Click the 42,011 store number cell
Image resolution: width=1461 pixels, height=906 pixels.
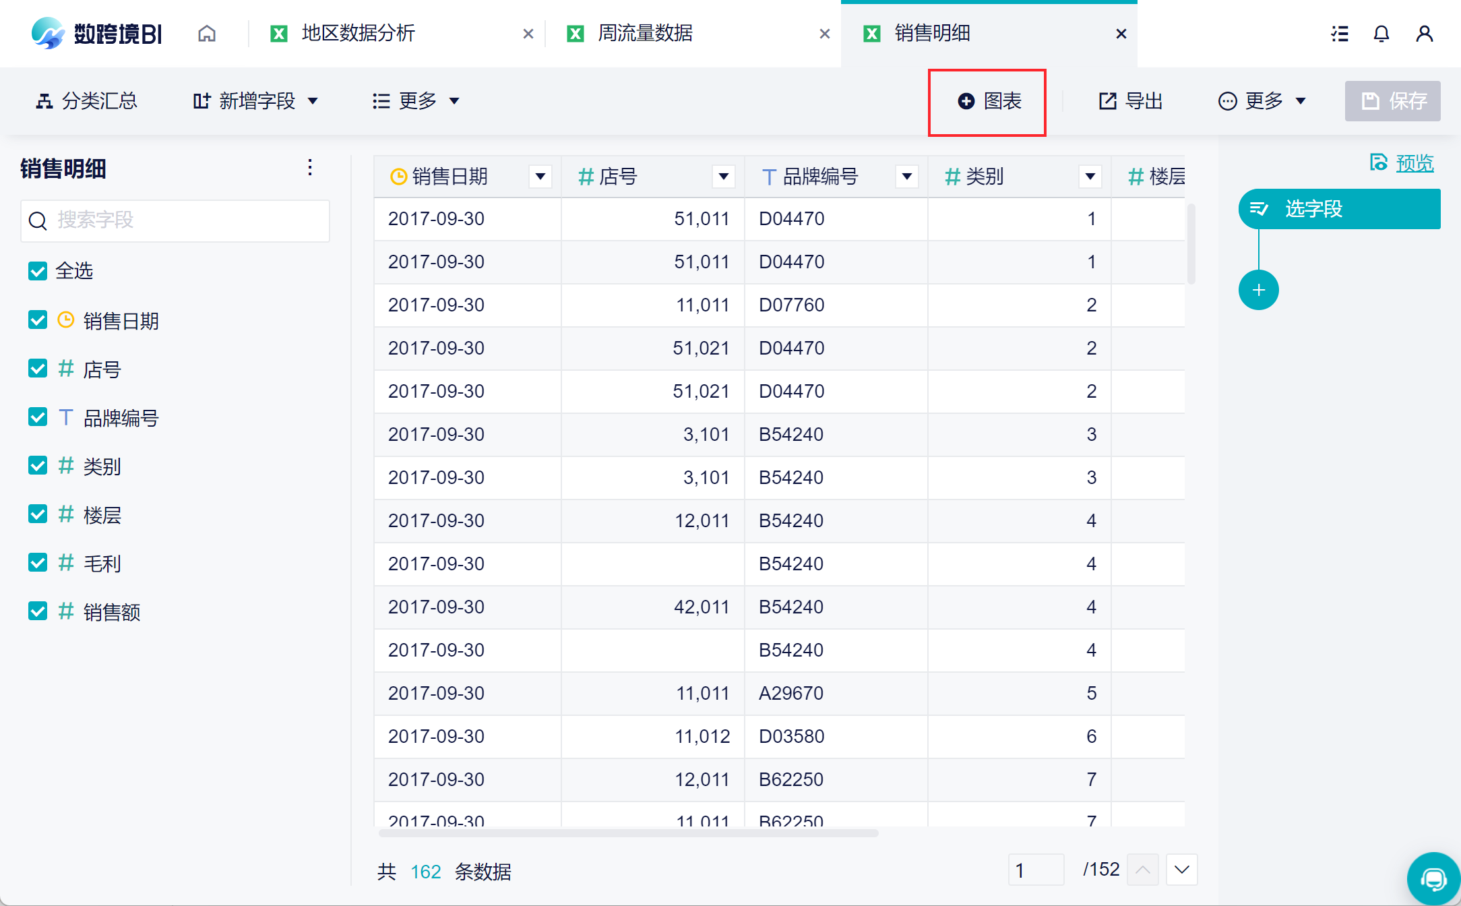click(x=652, y=607)
